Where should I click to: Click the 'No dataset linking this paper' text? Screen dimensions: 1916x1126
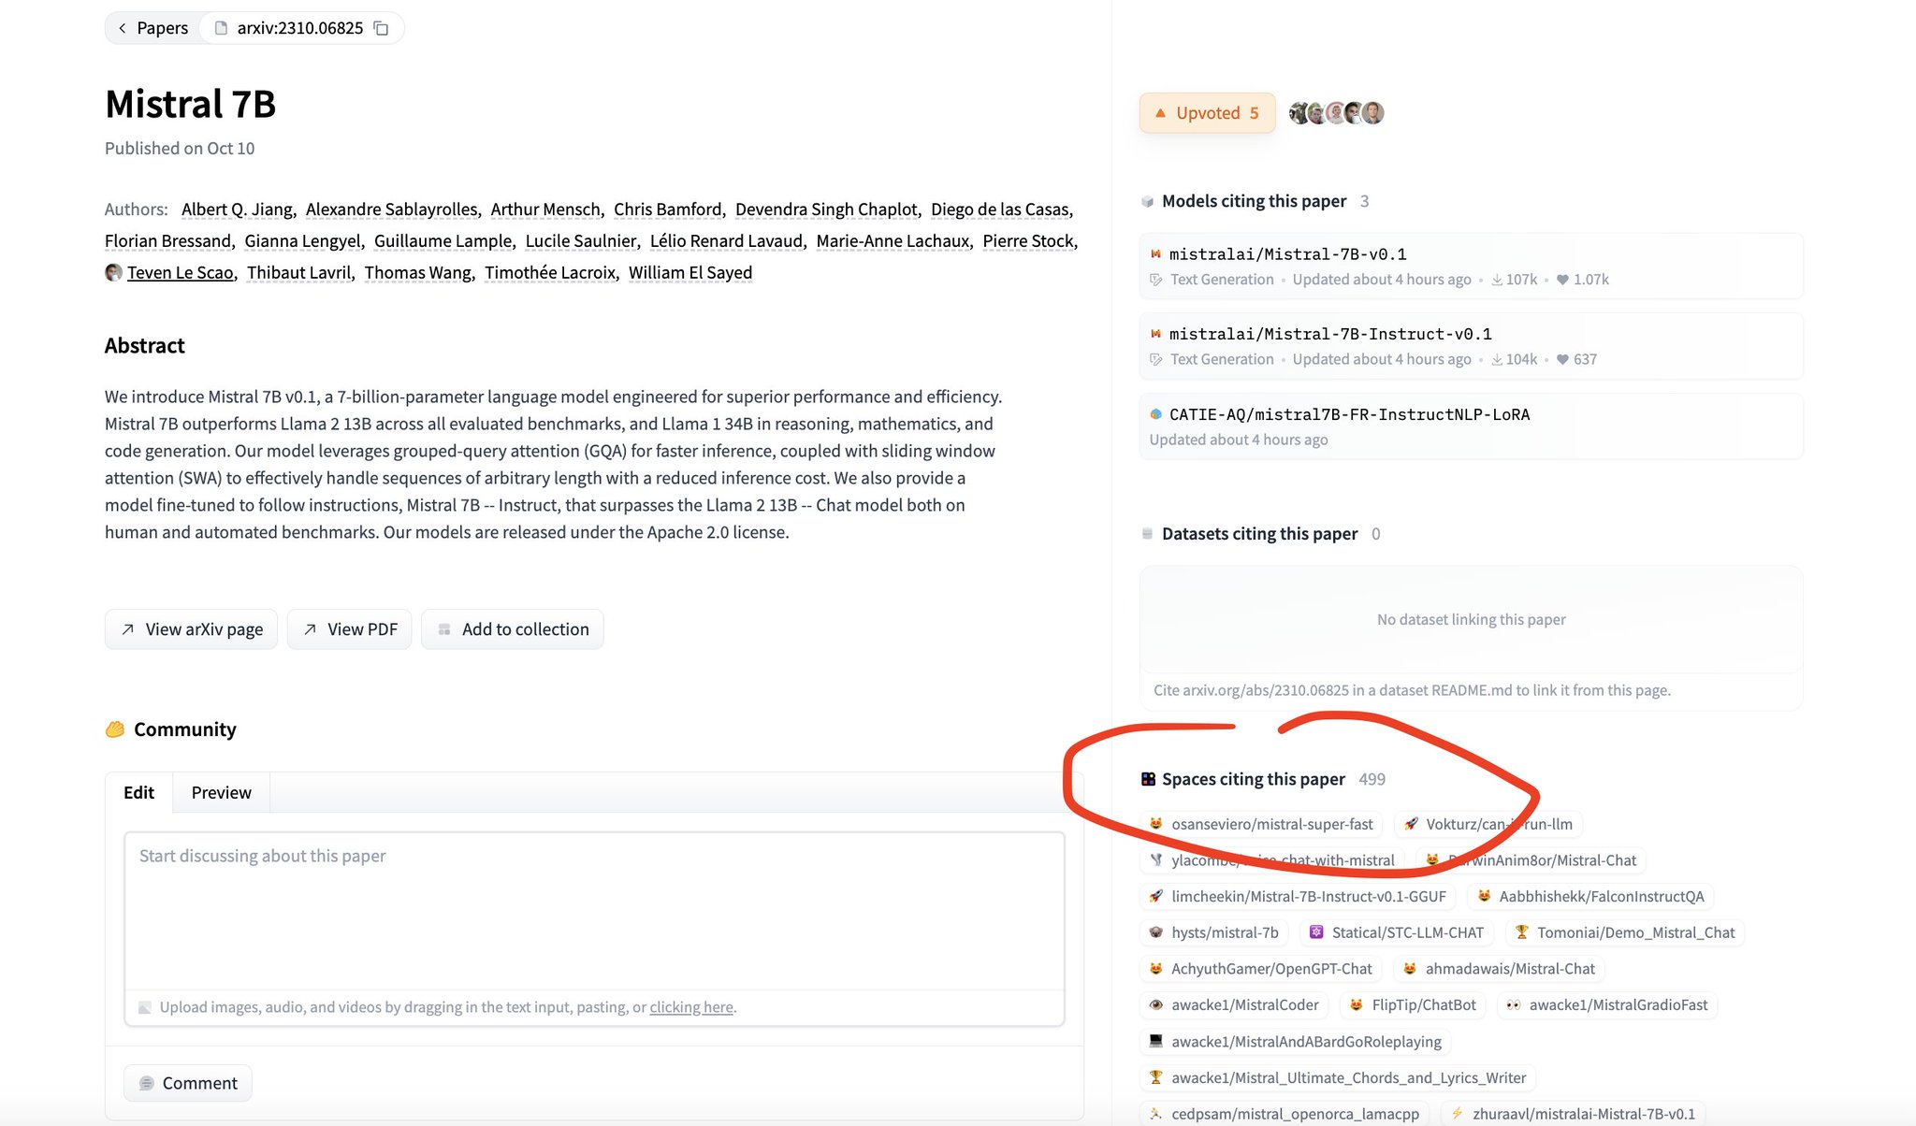(x=1471, y=619)
